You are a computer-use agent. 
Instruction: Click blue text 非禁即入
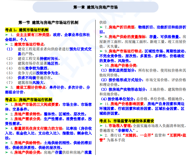coord(125,130)
